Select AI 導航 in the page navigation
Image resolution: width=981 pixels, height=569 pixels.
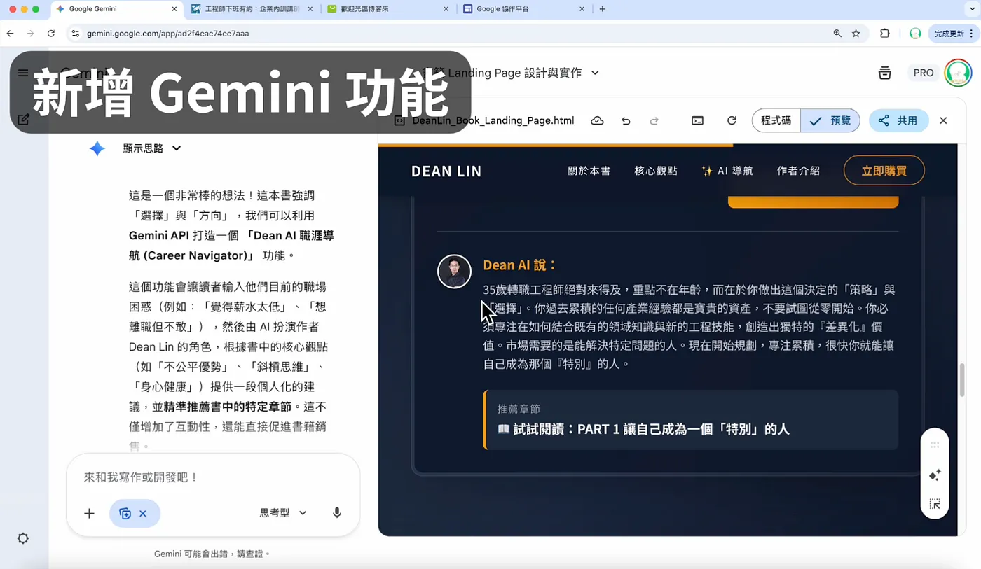pyautogui.click(x=727, y=171)
